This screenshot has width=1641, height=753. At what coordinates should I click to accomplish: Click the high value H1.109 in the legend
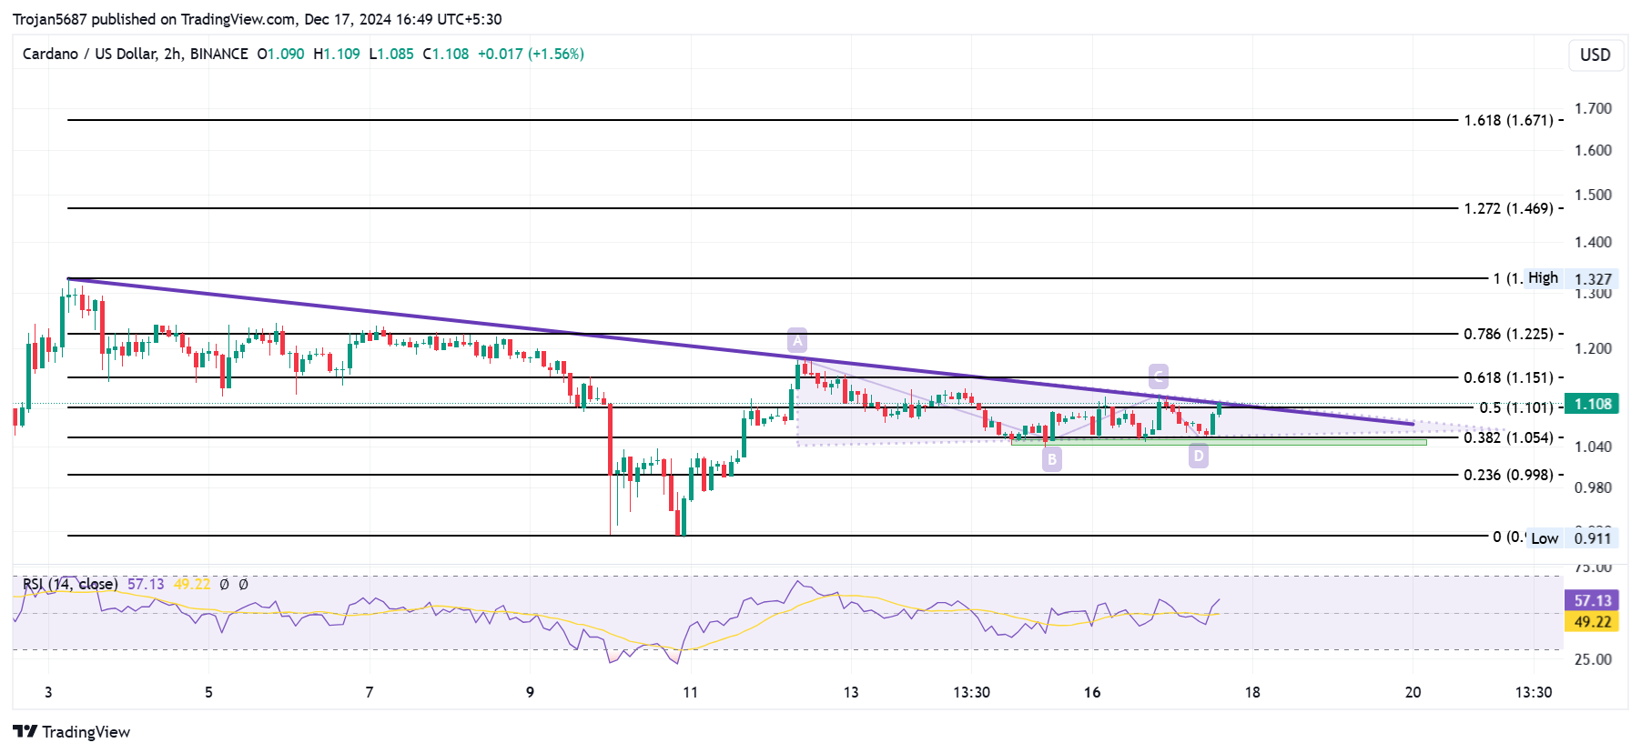click(337, 54)
